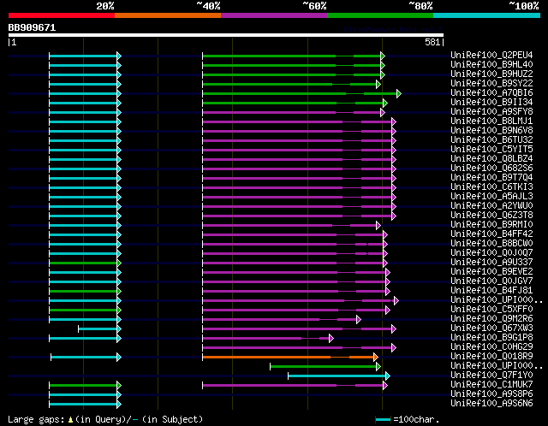This screenshot has width=548, height=426.
Task: Click the query end position 581
Action: point(432,42)
